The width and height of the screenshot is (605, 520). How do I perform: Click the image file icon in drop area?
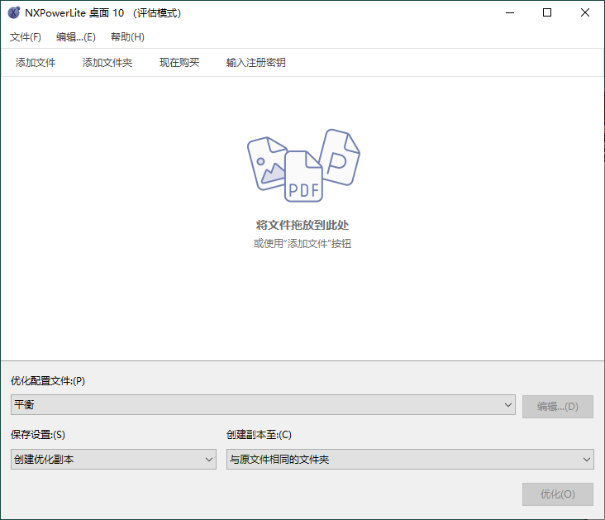tap(266, 162)
